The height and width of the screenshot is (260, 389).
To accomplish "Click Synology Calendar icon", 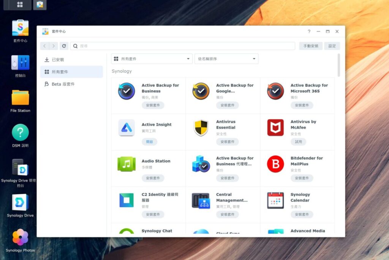I will click(x=275, y=200).
